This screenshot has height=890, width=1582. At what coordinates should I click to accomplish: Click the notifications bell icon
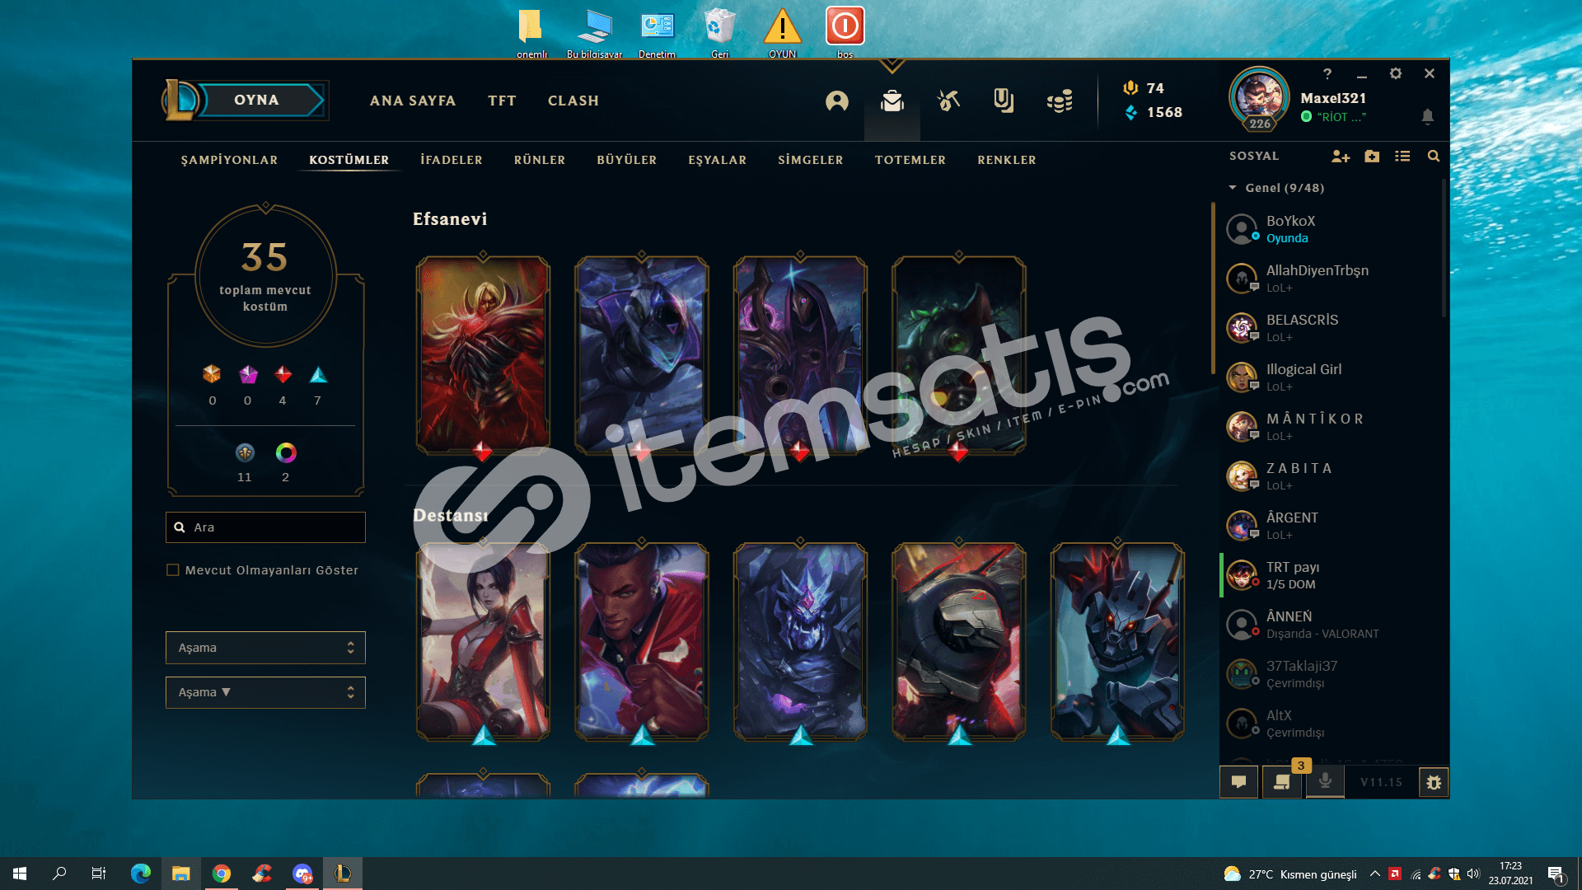point(1428,116)
